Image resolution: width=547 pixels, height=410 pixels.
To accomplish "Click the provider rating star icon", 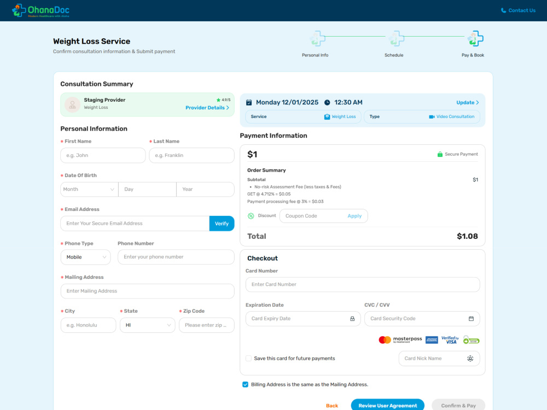I will (218, 100).
